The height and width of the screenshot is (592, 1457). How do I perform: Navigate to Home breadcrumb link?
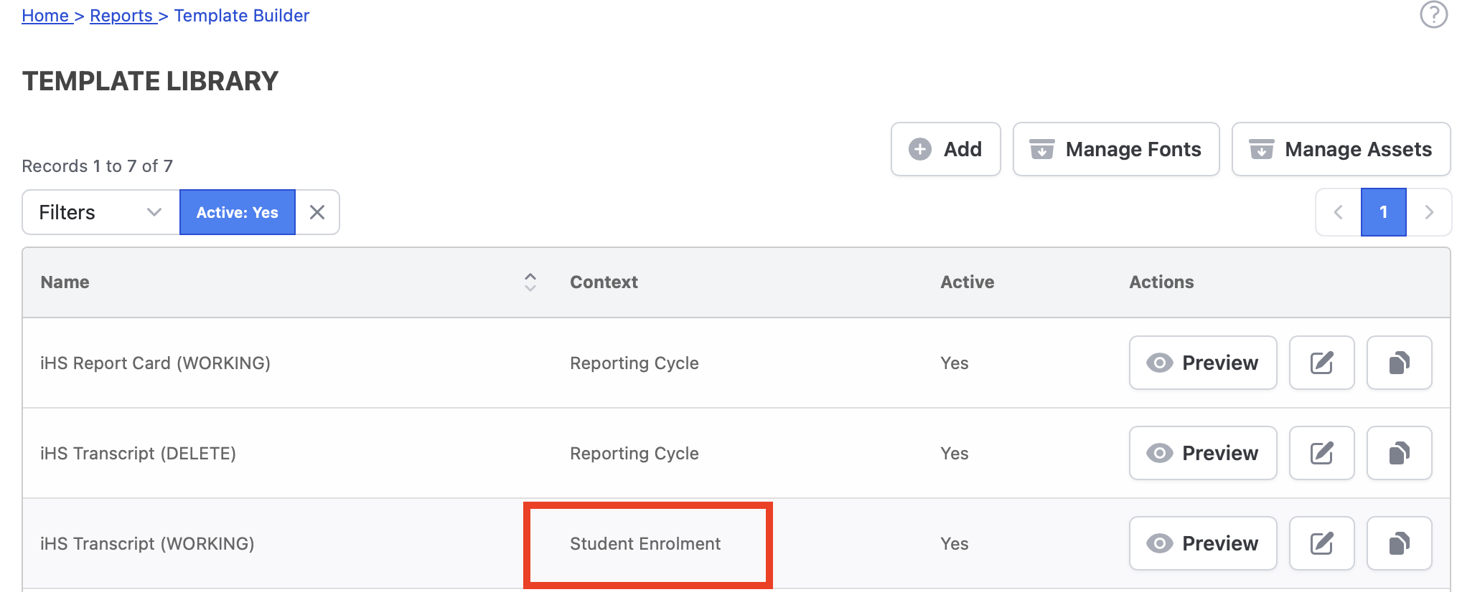coord(44,16)
